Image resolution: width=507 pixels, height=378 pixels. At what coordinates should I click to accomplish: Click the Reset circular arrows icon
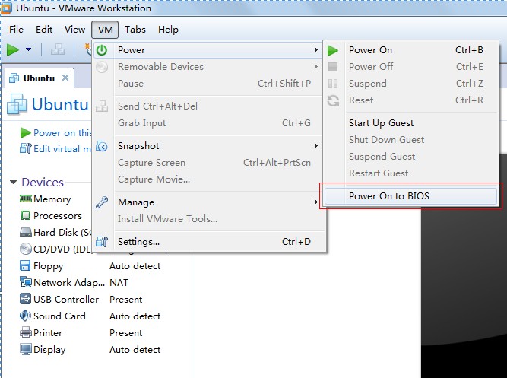click(x=333, y=100)
